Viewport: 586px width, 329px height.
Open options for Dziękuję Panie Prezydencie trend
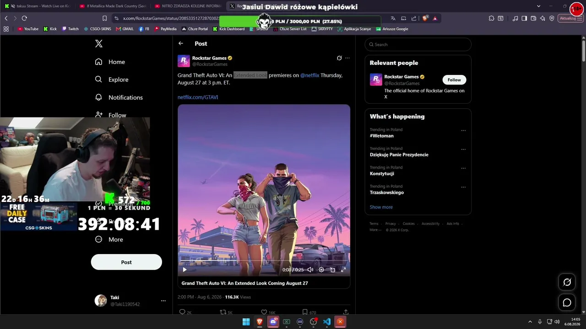463,149
